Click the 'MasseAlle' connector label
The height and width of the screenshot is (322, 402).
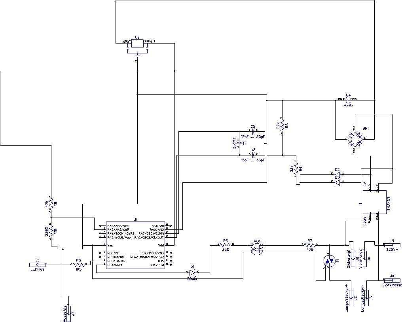tap(64, 313)
